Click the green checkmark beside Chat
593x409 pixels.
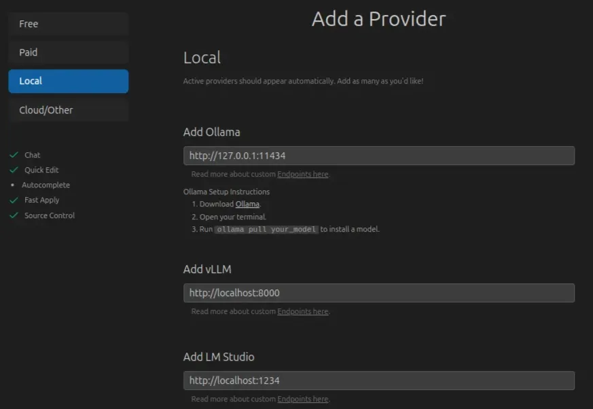[x=15, y=155]
